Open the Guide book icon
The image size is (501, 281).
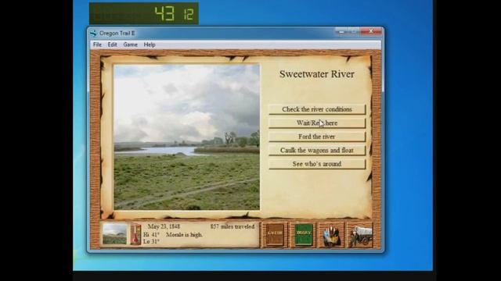[275, 234]
